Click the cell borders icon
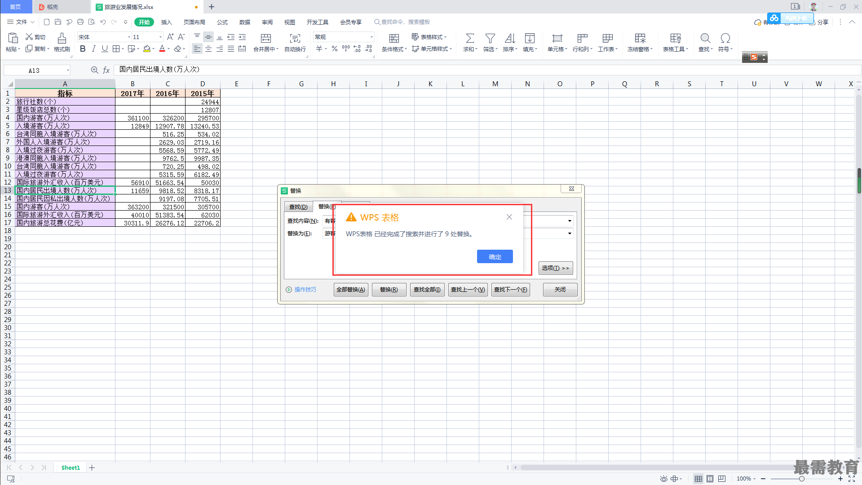Screen dimensions: 862x485 (116, 48)
